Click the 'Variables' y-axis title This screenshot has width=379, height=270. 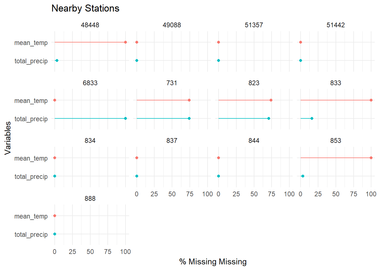(x=8, y=138)
